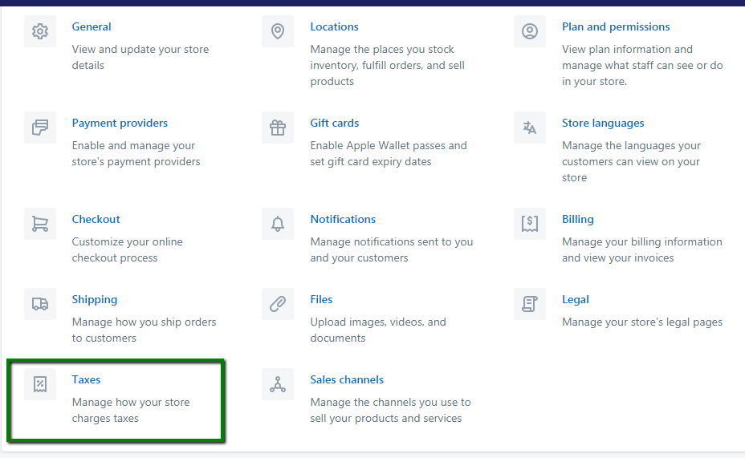Click the Gift cards present icon
745x458 pixels.
click(x=278, y=128)
